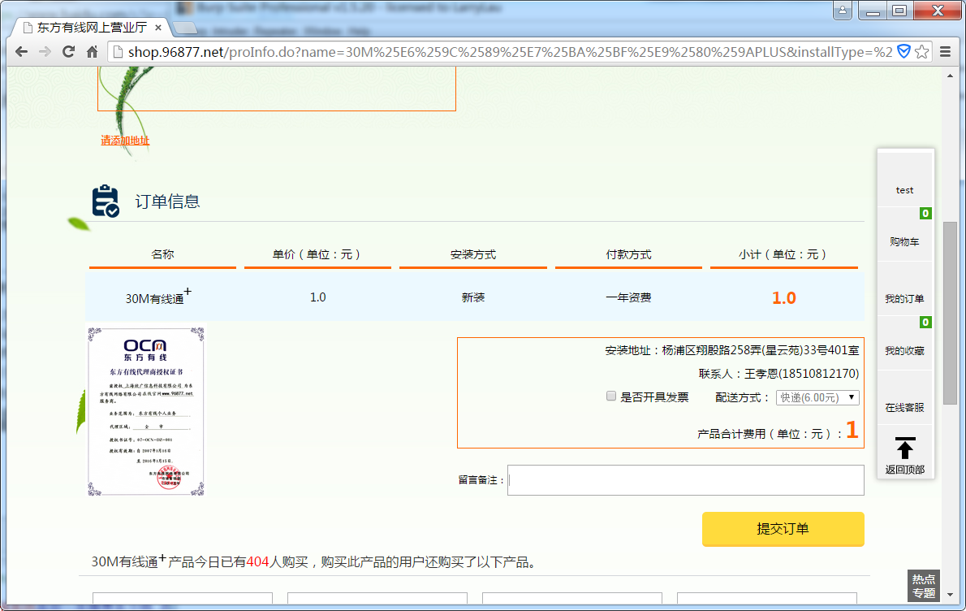Click the 安装方式 column header

(473, 254)
